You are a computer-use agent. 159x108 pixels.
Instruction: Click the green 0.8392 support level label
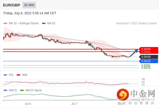(x=146, y=65)
